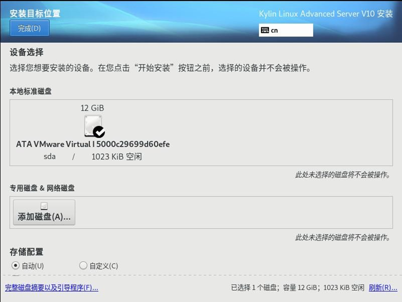Image resolution: width=402 pixels, height=302 pixels.
Task: Click the 安装目标位置 page title
Action: tap(35, 13)
